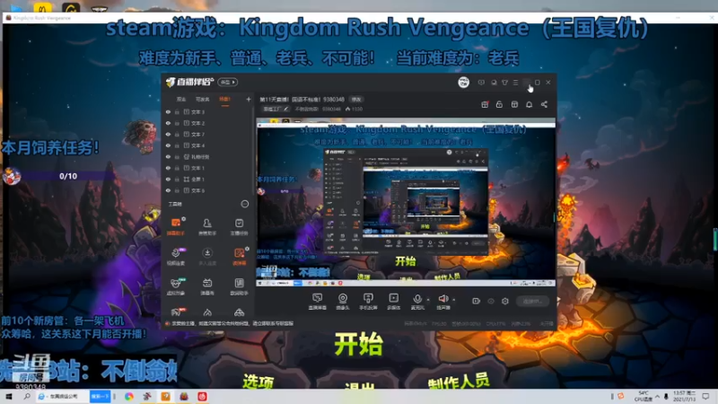Image resolution: width=718 pixels, height=404 pixels.
Task: Click 修改 button next to the room title
Action: pos(356,100)
